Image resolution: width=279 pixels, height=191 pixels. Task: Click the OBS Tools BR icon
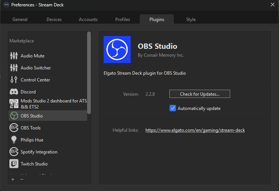tap(14, 128)
